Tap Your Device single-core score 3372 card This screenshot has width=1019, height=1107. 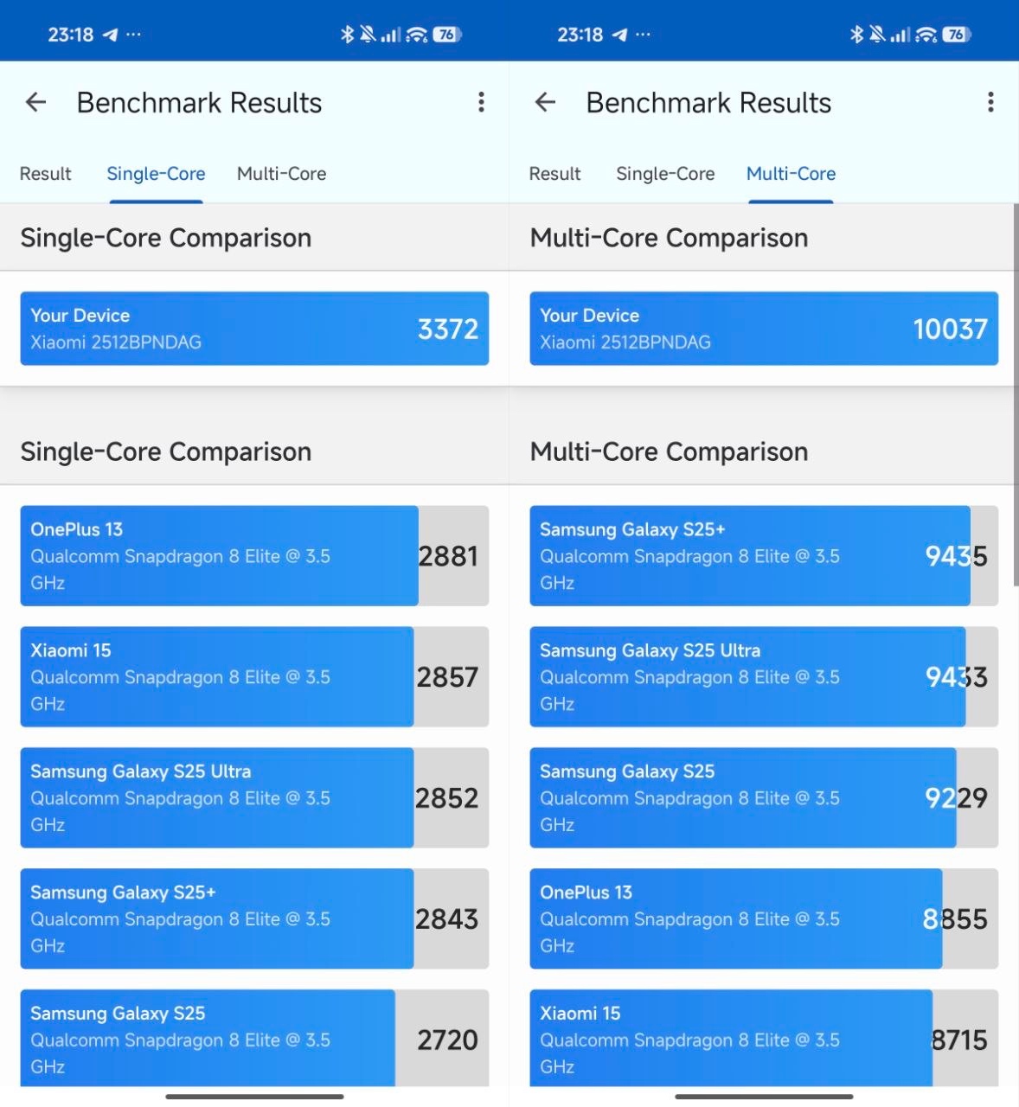point(254,329)
